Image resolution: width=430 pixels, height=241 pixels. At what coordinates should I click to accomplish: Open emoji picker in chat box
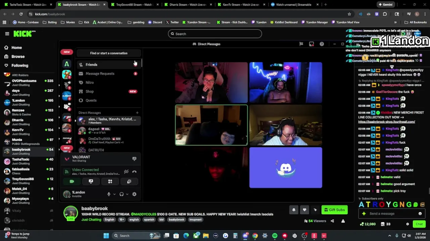click(420, 214)
